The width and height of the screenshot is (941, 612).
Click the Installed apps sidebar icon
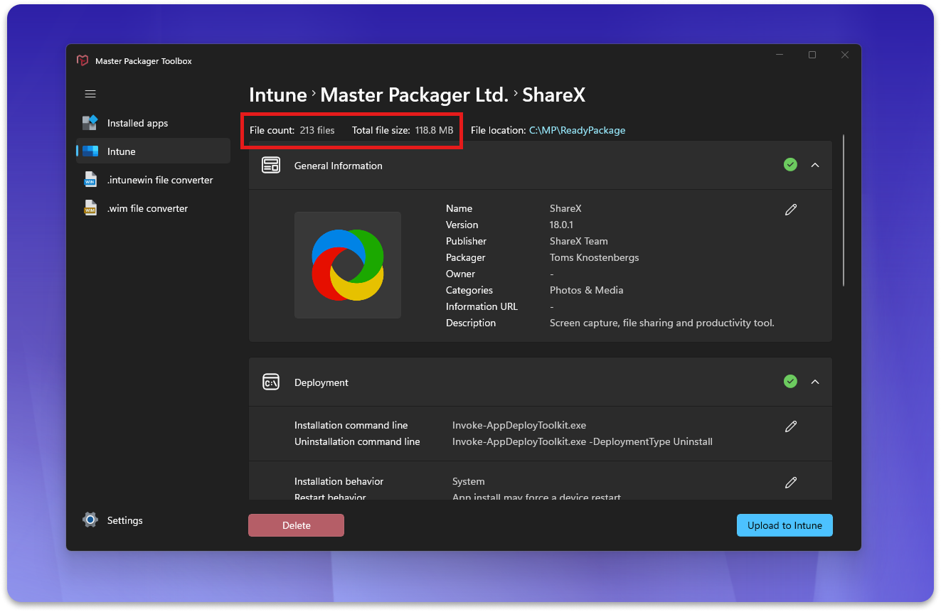click(x=90, y=123)
